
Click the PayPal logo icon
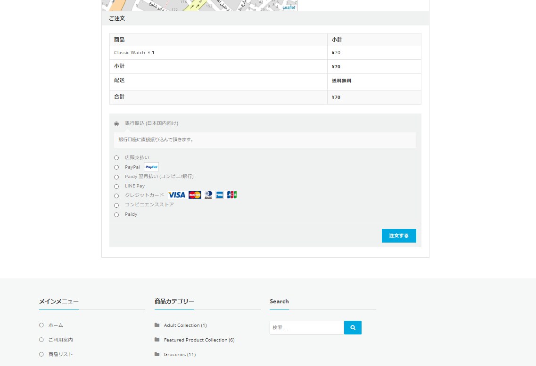click(x=151, y=167)
